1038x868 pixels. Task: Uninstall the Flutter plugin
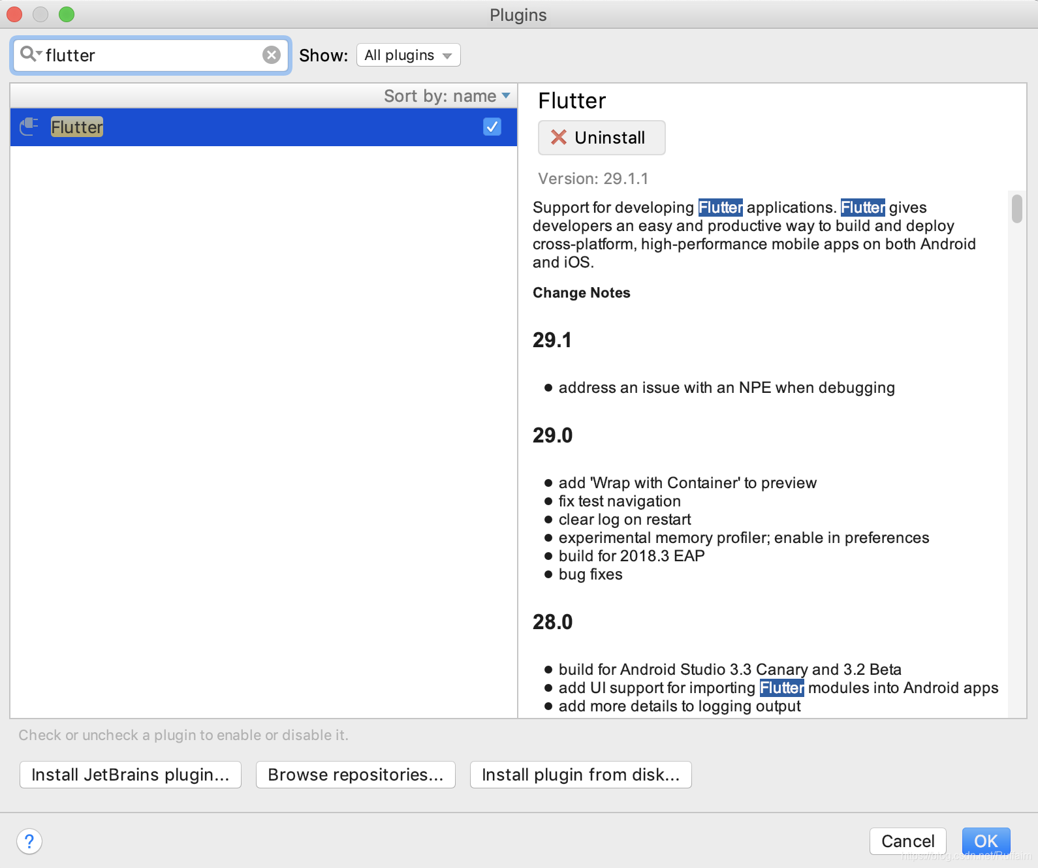(601, 138)
